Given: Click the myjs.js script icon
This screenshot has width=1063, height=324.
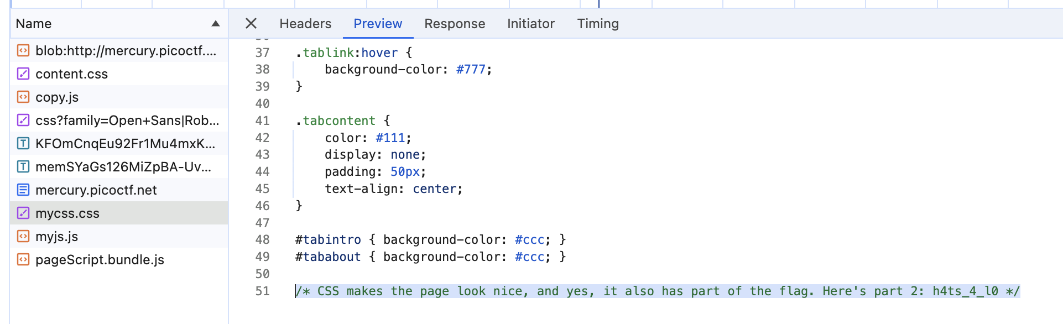Looking at the screenshot, I should tap(23, 237).
